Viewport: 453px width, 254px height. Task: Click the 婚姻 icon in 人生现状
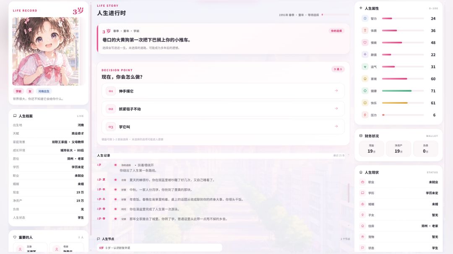[362, 204]
